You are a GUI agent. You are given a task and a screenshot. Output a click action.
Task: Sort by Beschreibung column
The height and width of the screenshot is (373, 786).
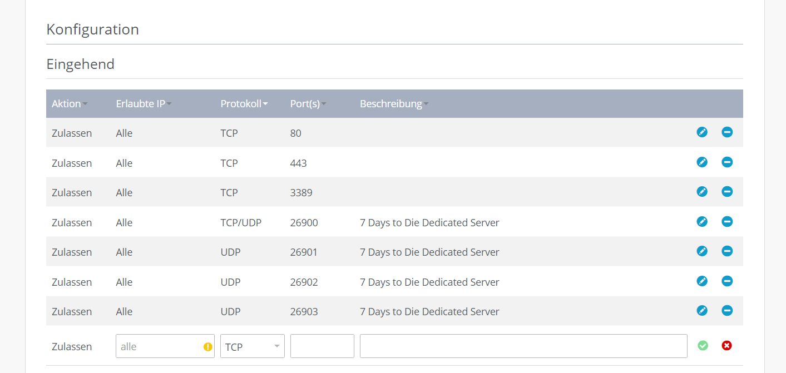coord(394,104)
